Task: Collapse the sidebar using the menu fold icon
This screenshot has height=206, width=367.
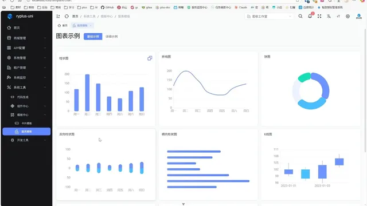Action: (x=58, y=17)
